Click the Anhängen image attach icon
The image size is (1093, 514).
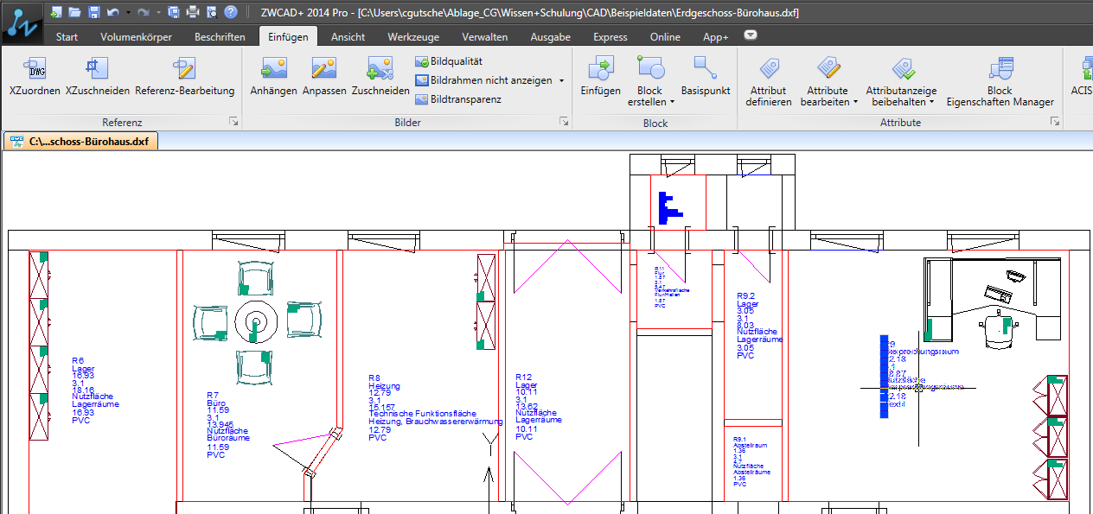pos(273,69)
